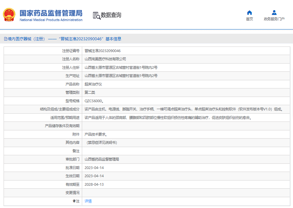Viewport: 293px width, 208px height.
Task: Click the 变更情况 label
Action: click(x=72, y=193)
